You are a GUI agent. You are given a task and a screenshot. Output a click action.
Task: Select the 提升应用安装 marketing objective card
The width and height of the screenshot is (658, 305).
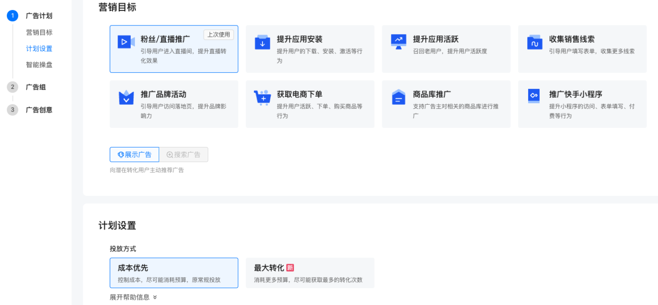coord(310,49)
